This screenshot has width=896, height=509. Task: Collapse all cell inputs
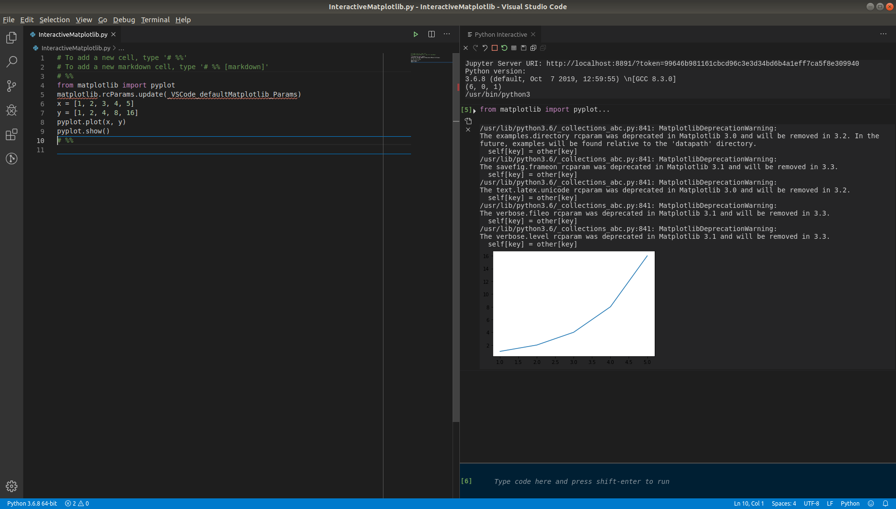543,48
